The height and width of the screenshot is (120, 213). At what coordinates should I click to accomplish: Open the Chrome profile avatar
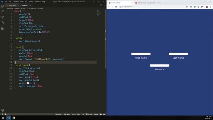click(207, 7)
